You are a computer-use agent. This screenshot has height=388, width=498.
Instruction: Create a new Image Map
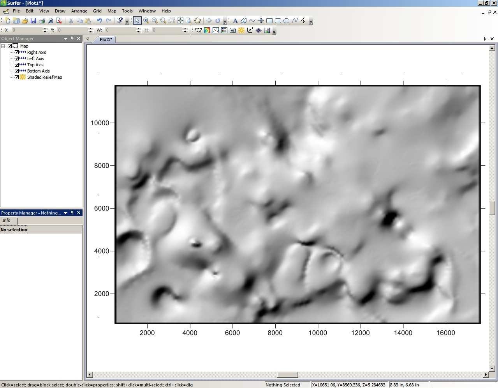(233, 30)
